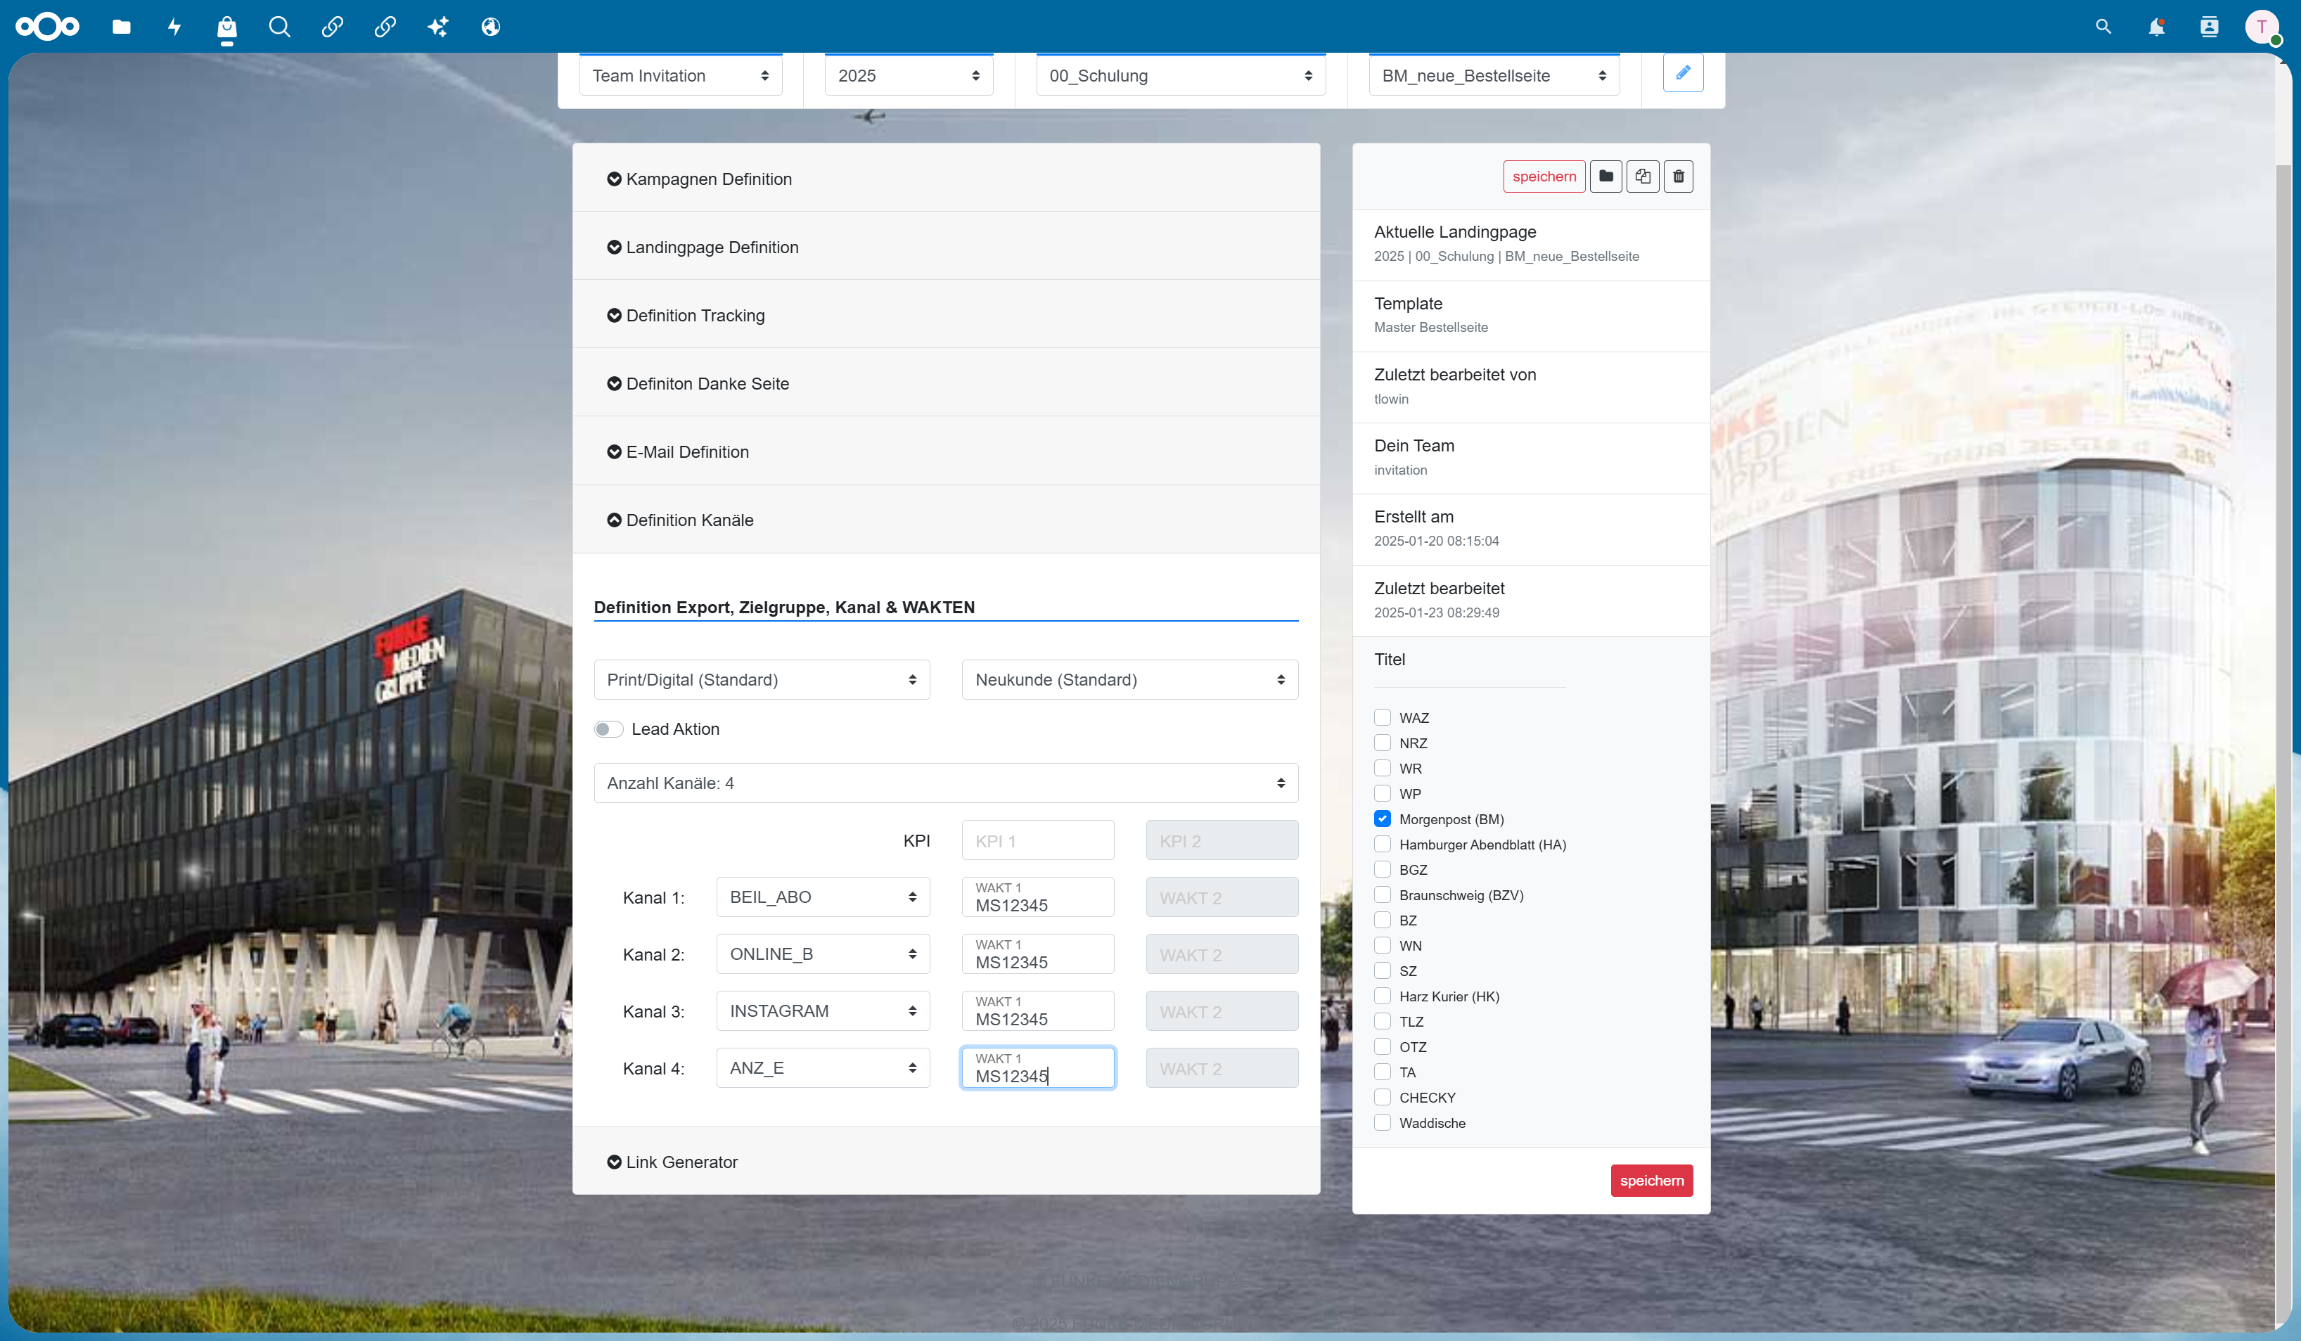Check the Hamburger Abendblatt (HA) checkbox
The height and width of the screenshot is (1341, 2301).
1383,845
